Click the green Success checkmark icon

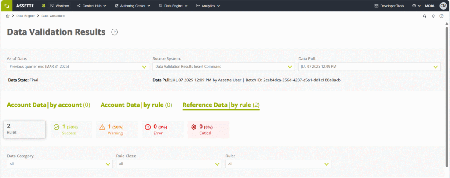coord(57,127)
